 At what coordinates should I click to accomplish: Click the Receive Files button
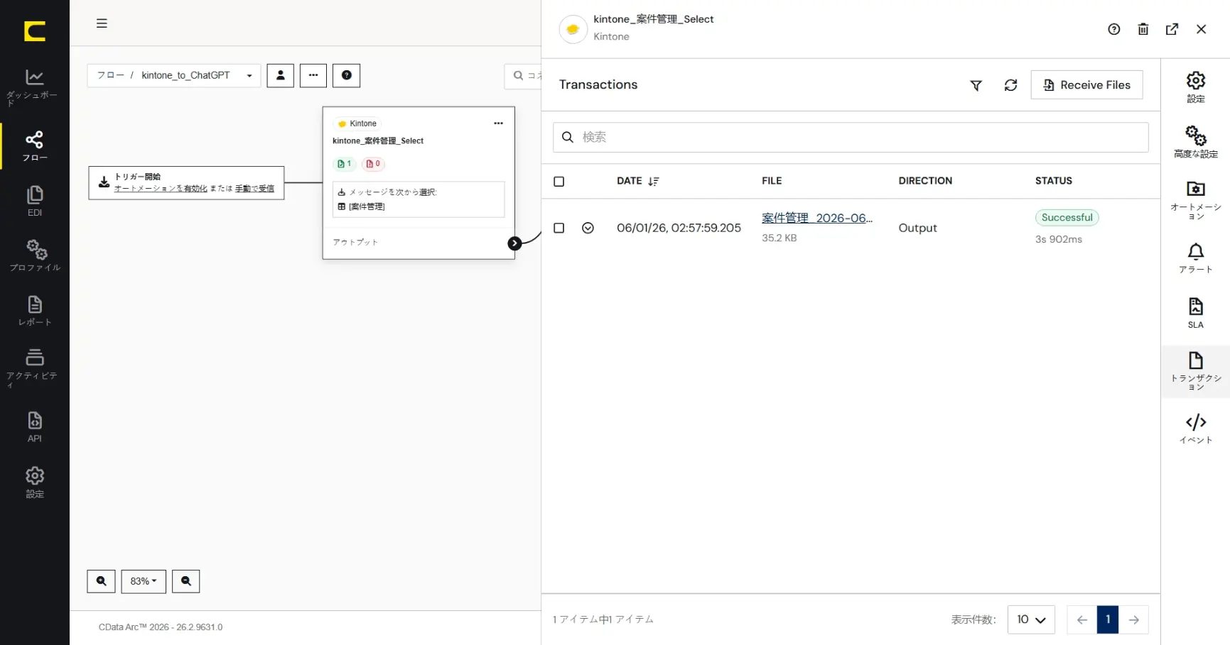[x=1086, y=85]
